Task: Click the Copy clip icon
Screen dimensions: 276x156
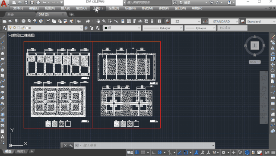Action: pos(54,21)
